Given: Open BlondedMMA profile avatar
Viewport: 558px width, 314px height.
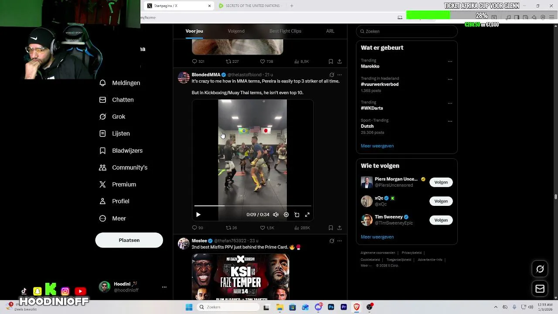Looking at the screenshot, I should click(184, 78).
